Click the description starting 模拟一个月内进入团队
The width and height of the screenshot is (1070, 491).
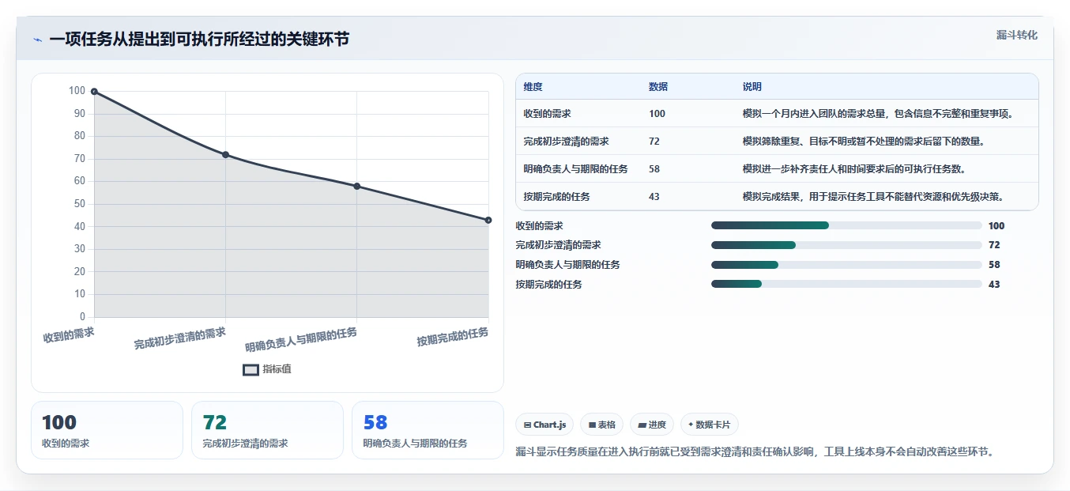(878, 114)
